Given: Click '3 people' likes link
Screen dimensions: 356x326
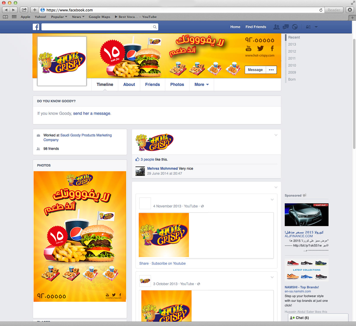Looking at the screenshot, I should 147,159.
